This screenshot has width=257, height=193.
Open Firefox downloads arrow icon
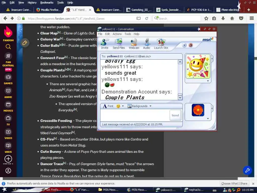[223, 18]
